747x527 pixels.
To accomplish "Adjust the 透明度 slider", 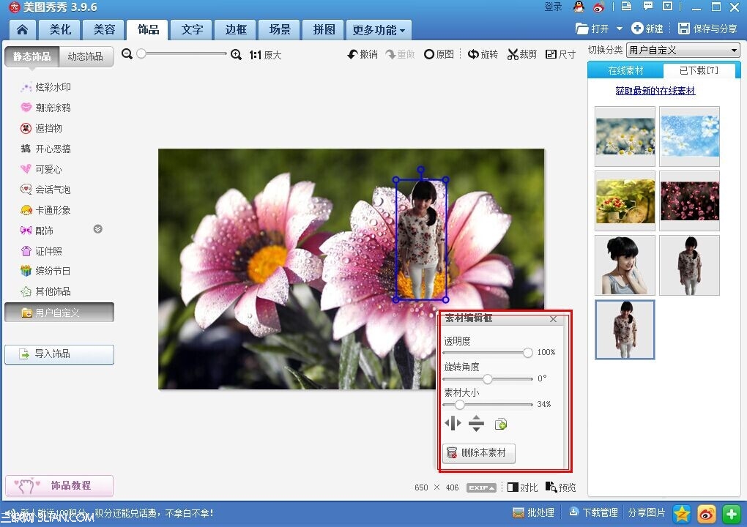I will (x=488, y=352).
